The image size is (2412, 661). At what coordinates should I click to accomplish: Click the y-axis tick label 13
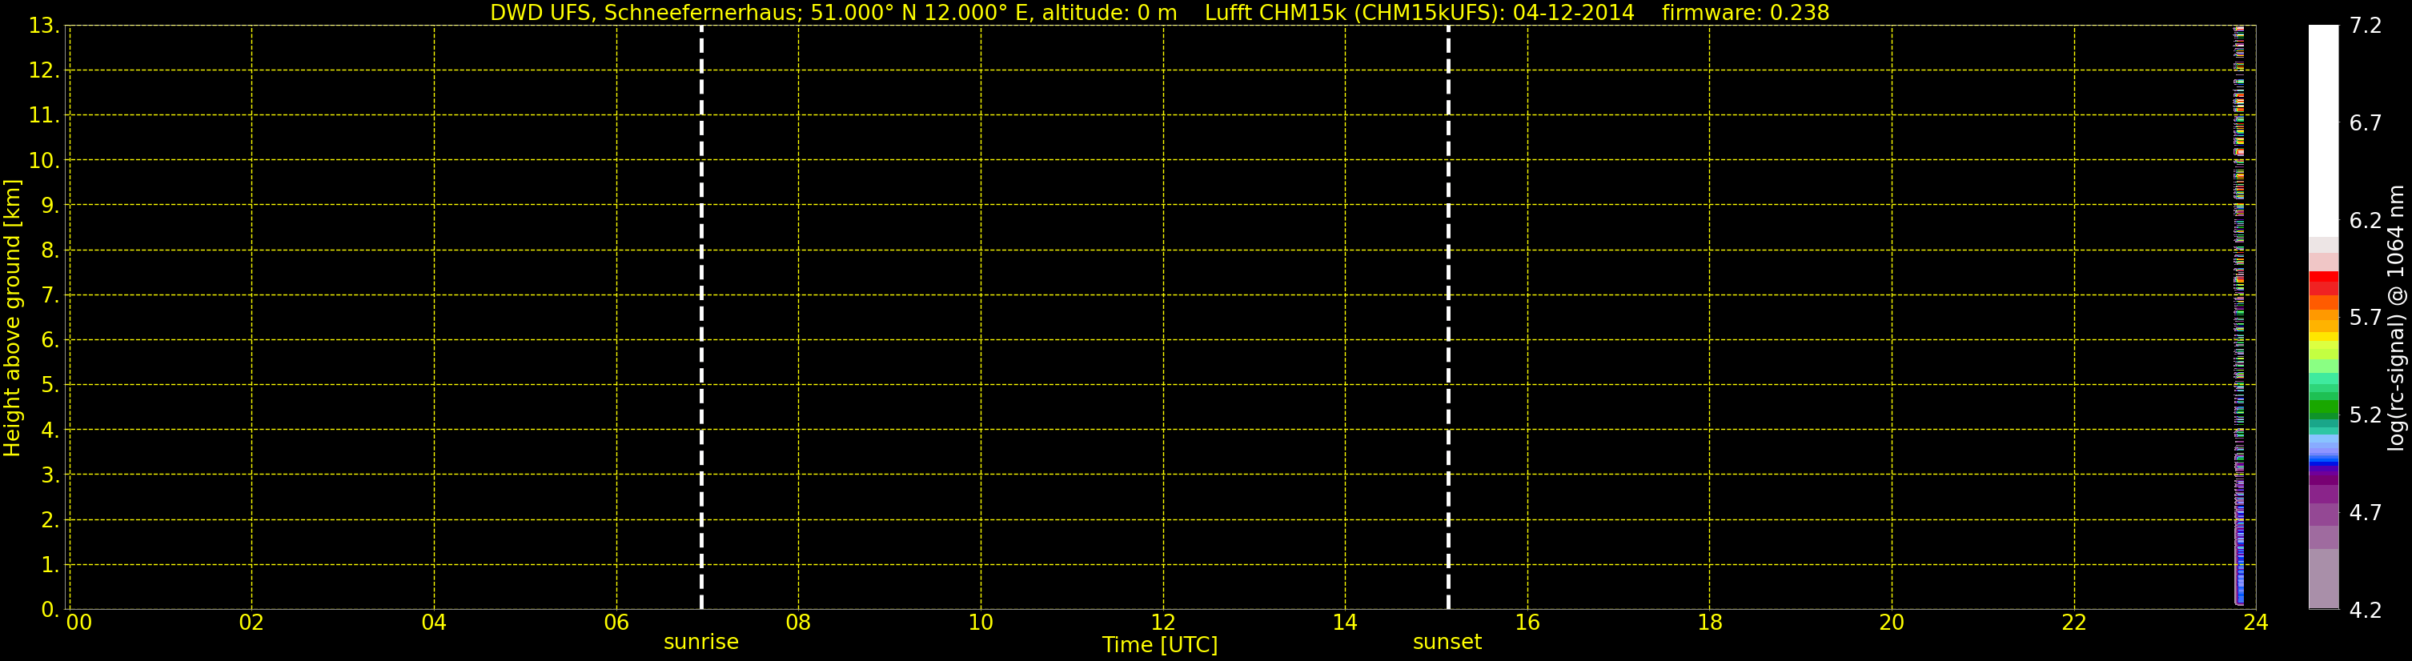tap(43, 26)
